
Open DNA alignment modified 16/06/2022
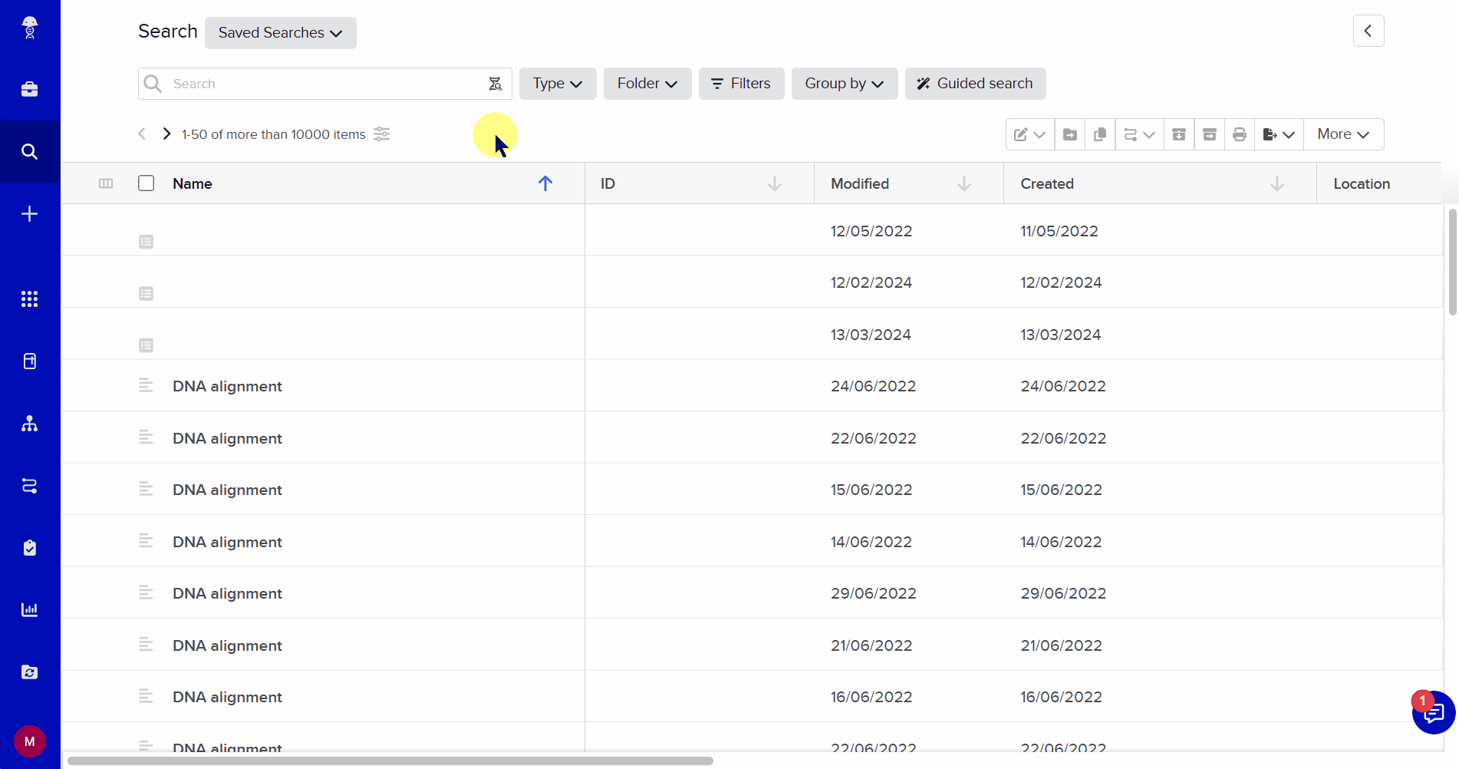coord(227,697)
